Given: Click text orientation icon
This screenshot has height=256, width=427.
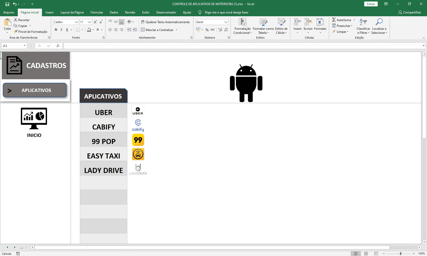Looking at the screenshot, I should (x=129, y=22).
